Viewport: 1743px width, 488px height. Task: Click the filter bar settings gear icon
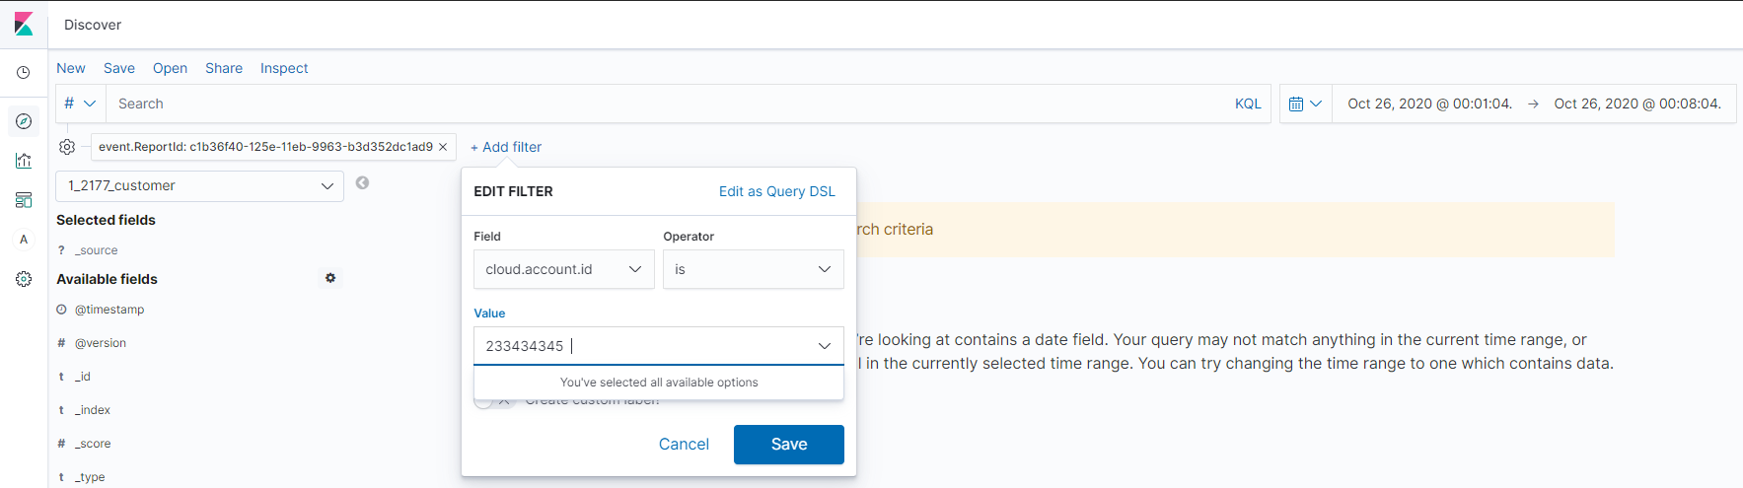(x=67, y=147)
